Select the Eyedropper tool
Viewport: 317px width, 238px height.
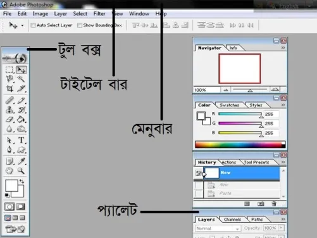[x=22, y=161]
